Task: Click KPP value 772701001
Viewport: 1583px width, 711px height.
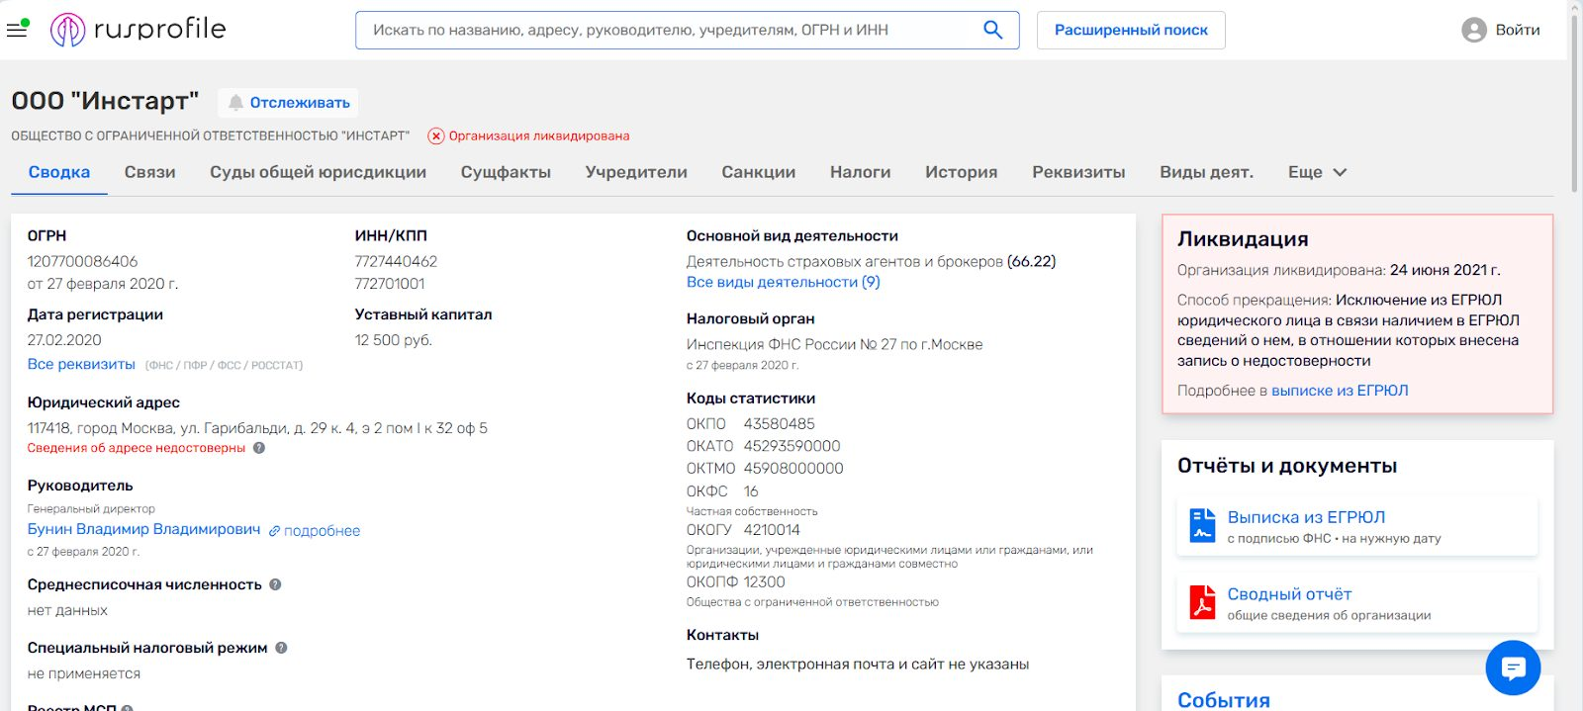Action: tap(390, 284)
